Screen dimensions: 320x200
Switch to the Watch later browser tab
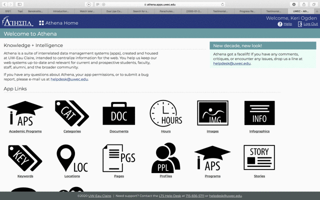pos(87,11)
